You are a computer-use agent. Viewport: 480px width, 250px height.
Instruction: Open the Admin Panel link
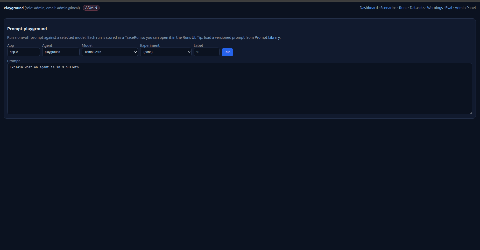(x=465, y=8)
